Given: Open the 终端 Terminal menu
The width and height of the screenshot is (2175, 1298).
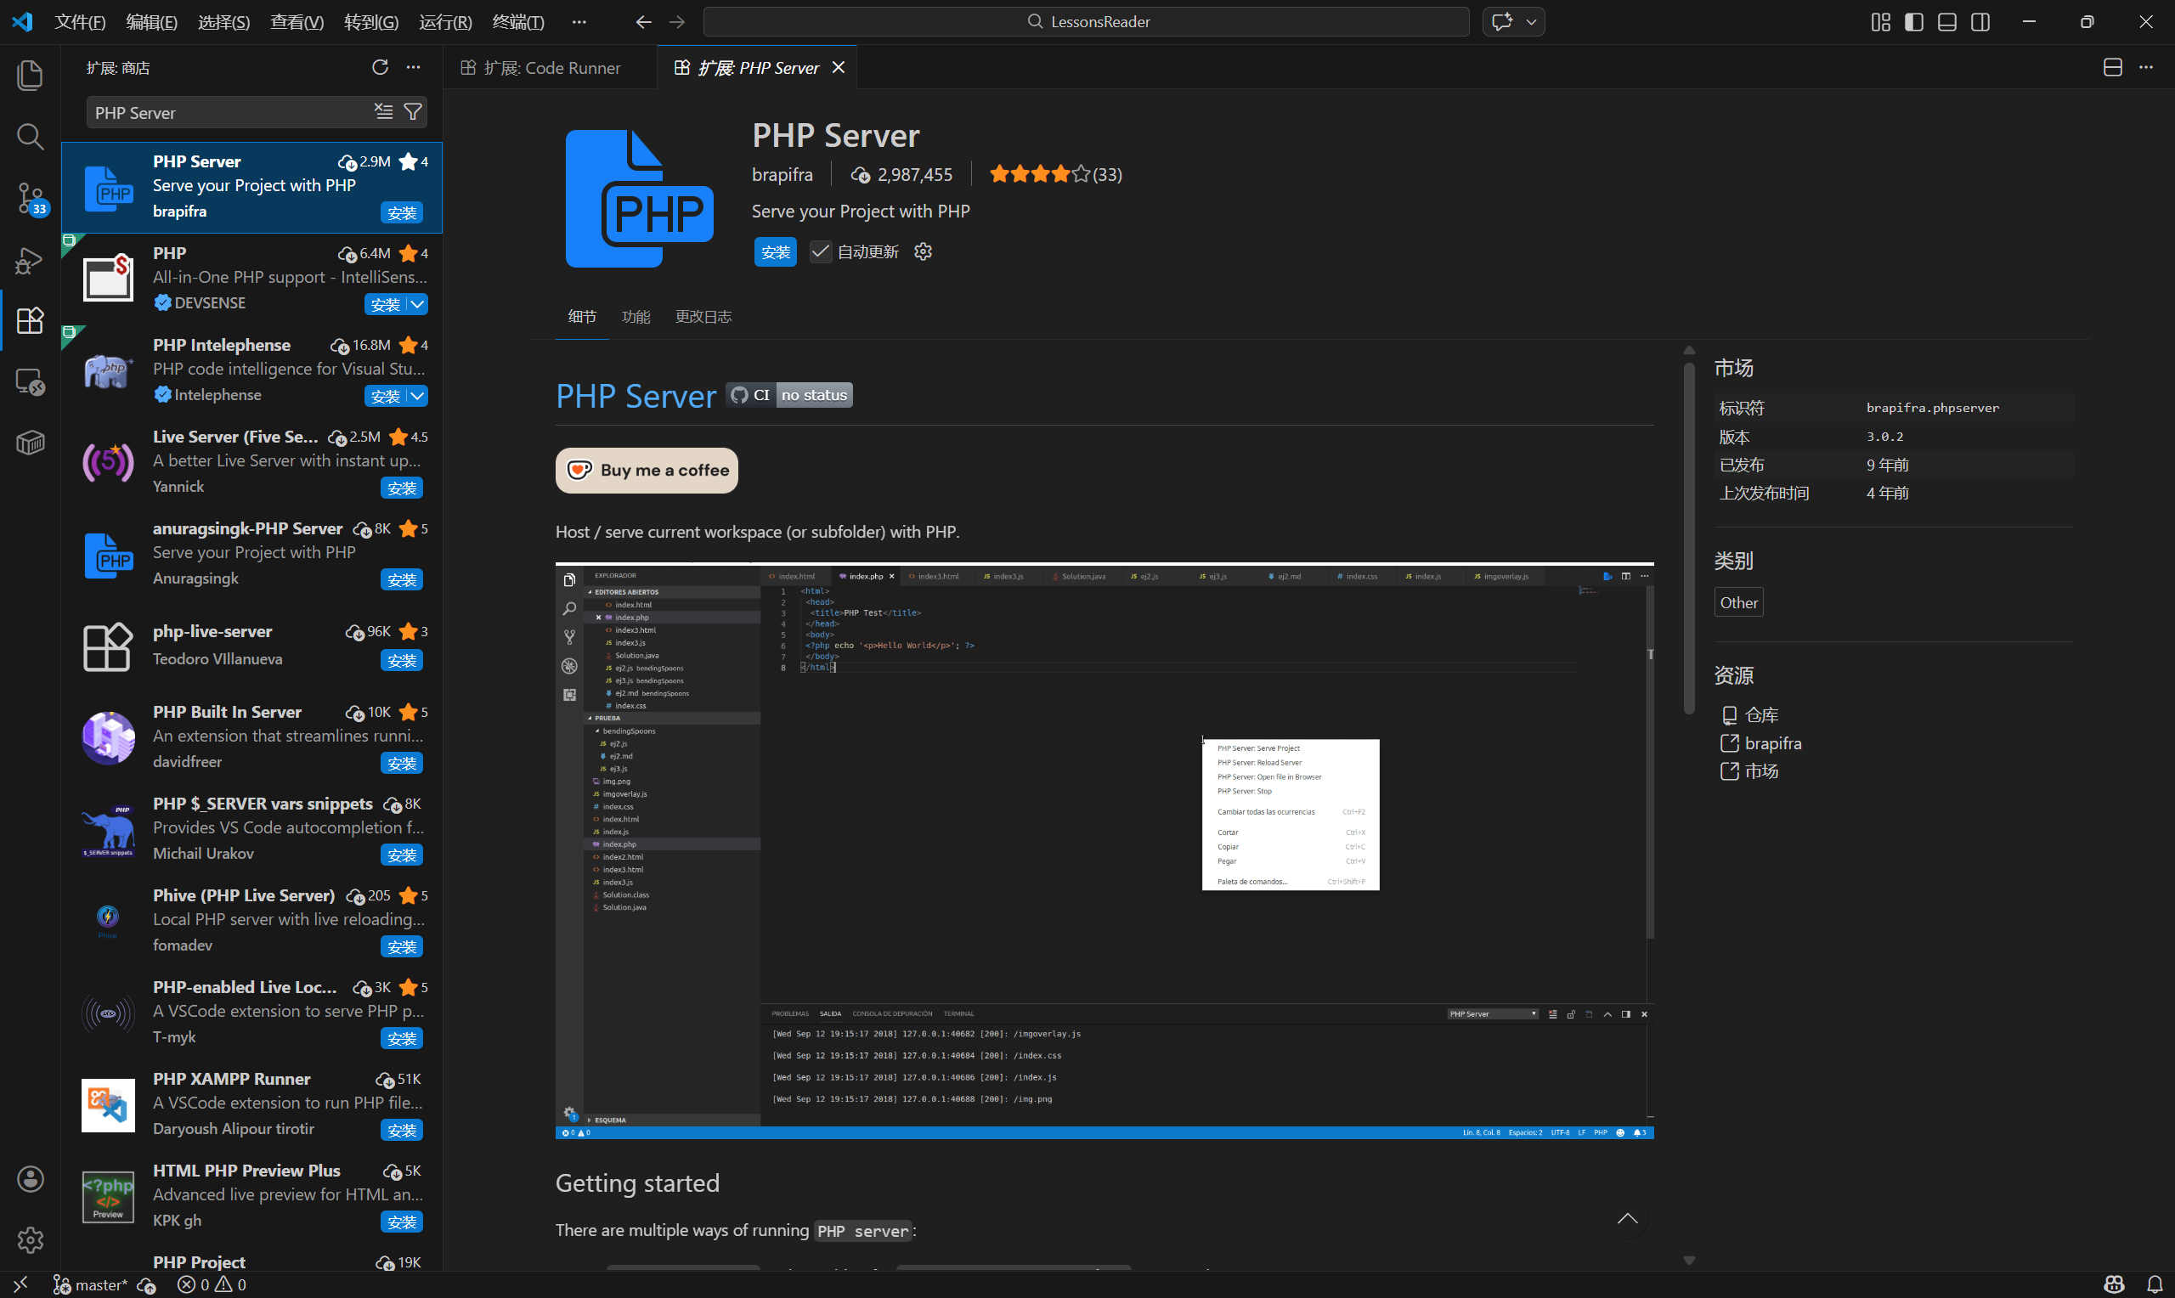Looking at the screenshot, I should [x=517, y=22].
